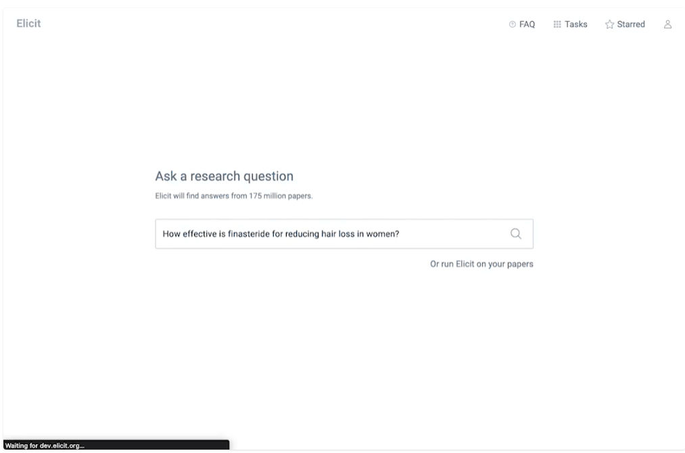This screenshot has width=685, height=453.
Task: View Starred items
Action: 625,24
